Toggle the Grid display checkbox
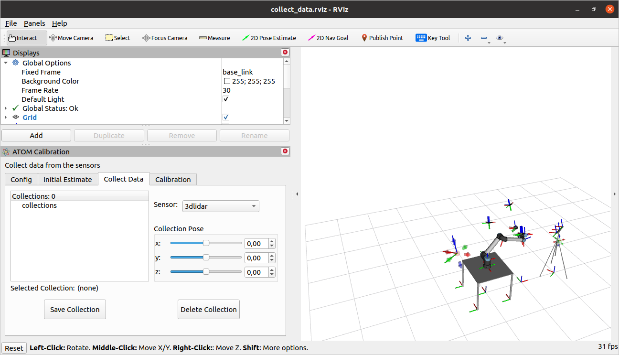The image size is (619, 355). coord(225,117)
